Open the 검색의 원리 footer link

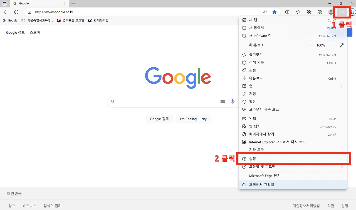coord(53,206)
